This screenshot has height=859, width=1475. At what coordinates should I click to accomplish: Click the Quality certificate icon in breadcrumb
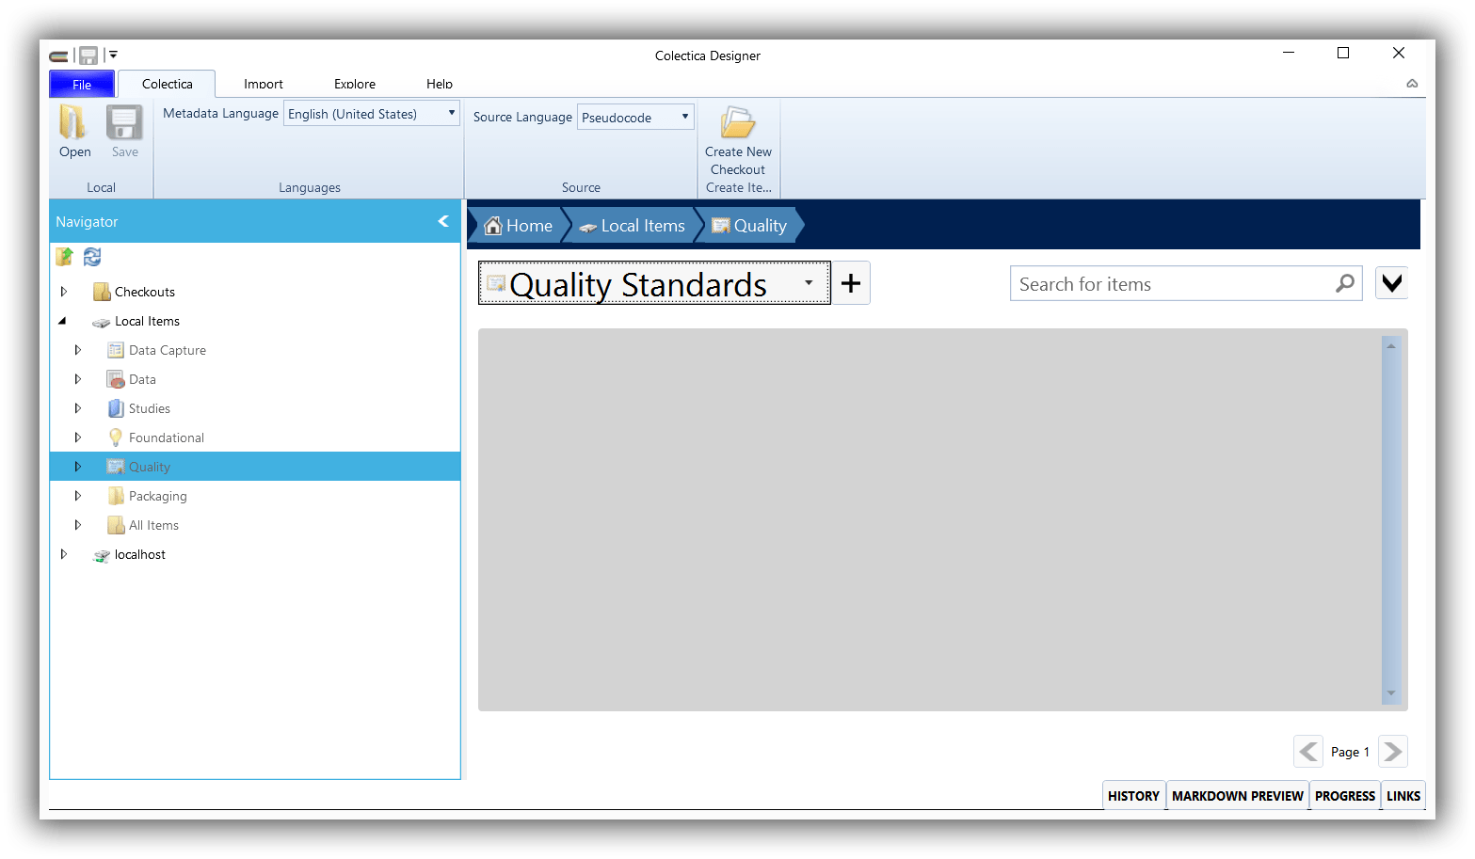[720, 225]
